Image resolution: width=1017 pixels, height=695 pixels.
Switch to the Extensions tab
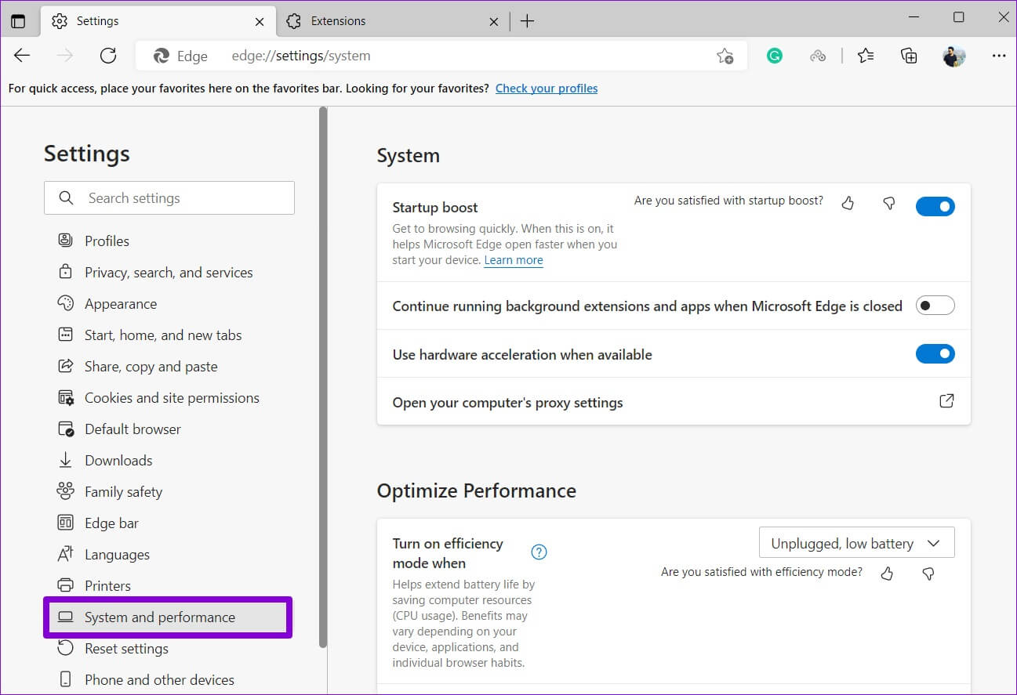point(392,21)
